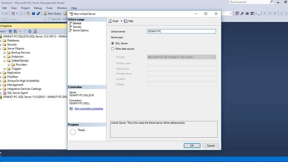288x162 pixels.
Task: Select Integration Services Catalogs node
Action: [24, 89]
